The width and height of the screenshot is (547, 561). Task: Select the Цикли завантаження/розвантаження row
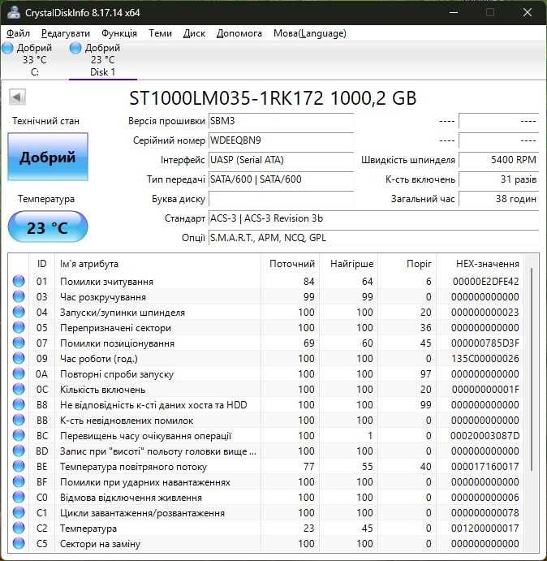coord(266,512)
